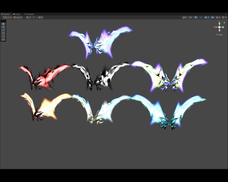Screen dimensions: 228x182
Task: Click the gray right-side cone on gizmo
Action: (223, 27)
